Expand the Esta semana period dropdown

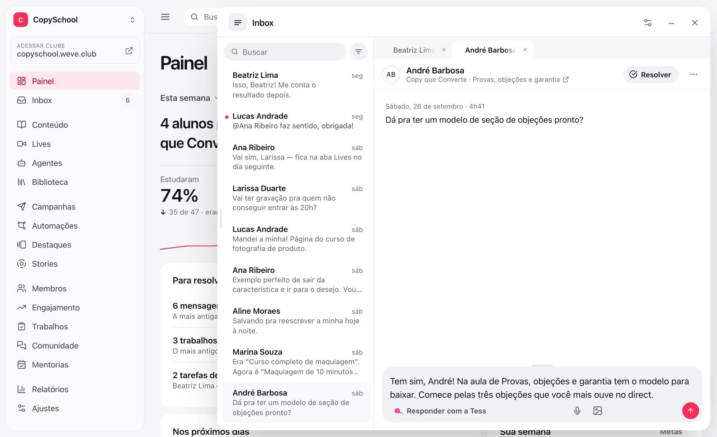point(188,98)
